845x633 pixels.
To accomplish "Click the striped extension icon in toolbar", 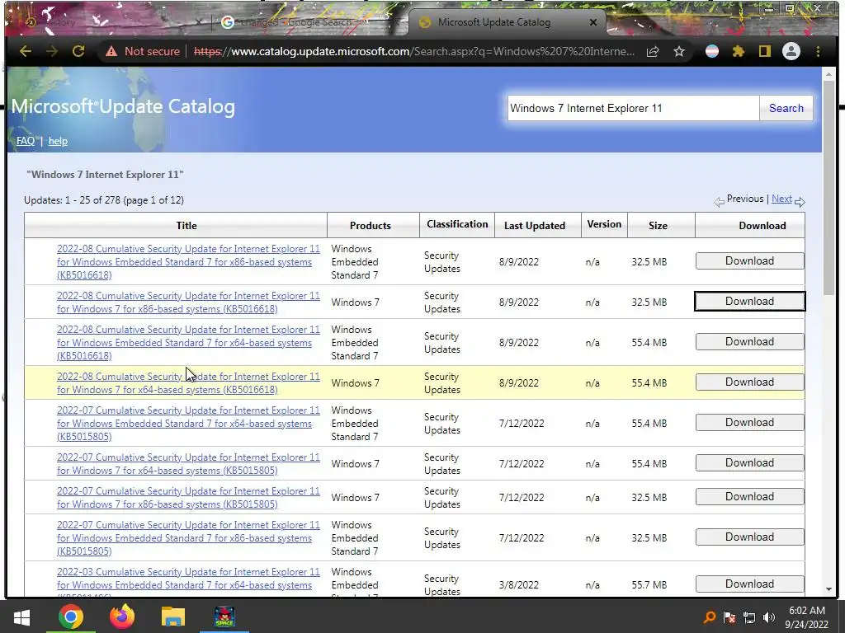I will [712, 52].
